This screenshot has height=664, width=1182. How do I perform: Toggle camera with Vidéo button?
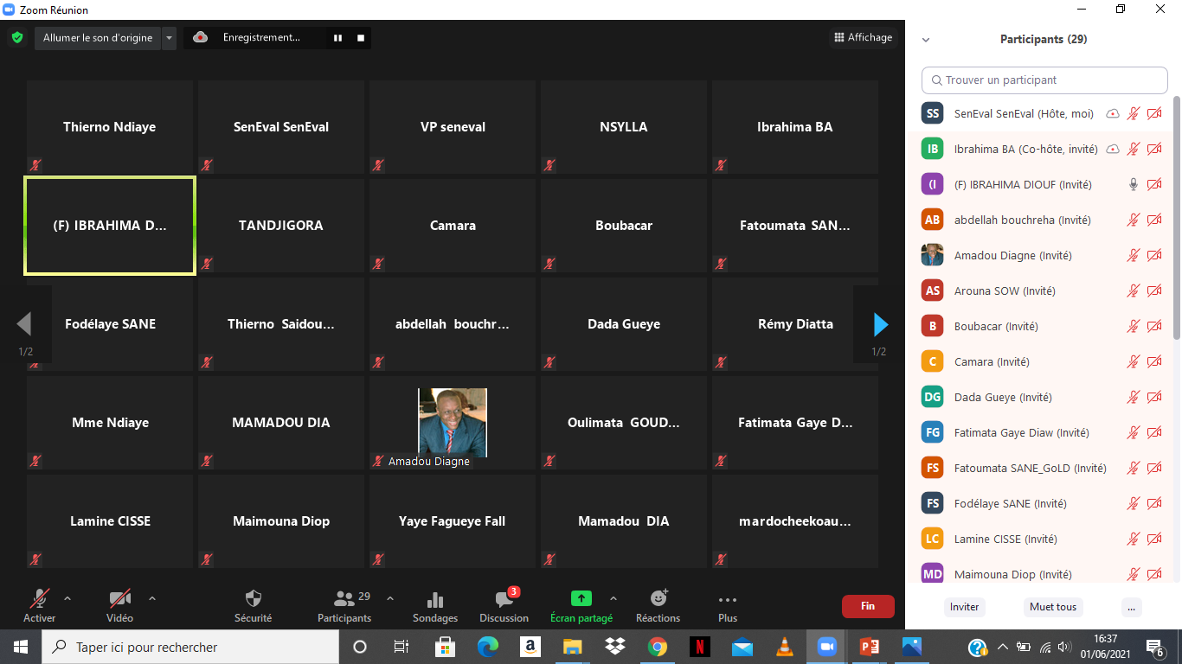click(x=120, y=604)
